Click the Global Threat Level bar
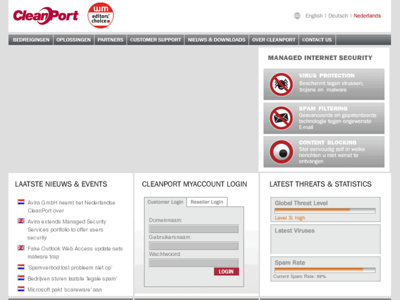Screen dimensions: 400x300 [325, 211]
